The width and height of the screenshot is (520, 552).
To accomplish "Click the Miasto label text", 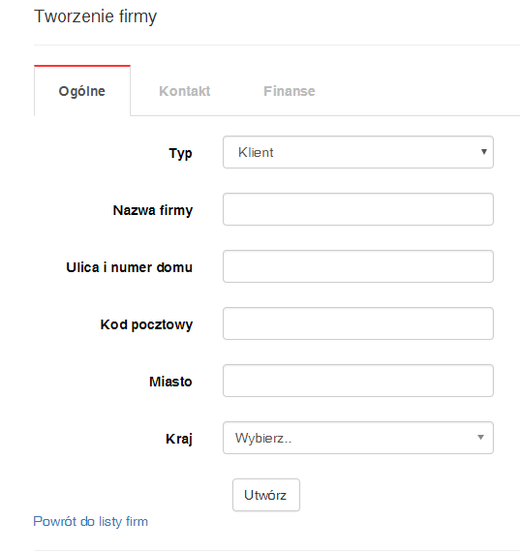I will [170, 382].
